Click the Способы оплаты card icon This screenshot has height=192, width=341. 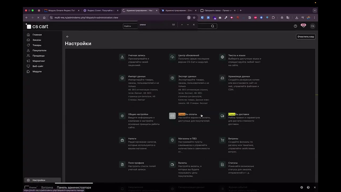pos(172,116)
